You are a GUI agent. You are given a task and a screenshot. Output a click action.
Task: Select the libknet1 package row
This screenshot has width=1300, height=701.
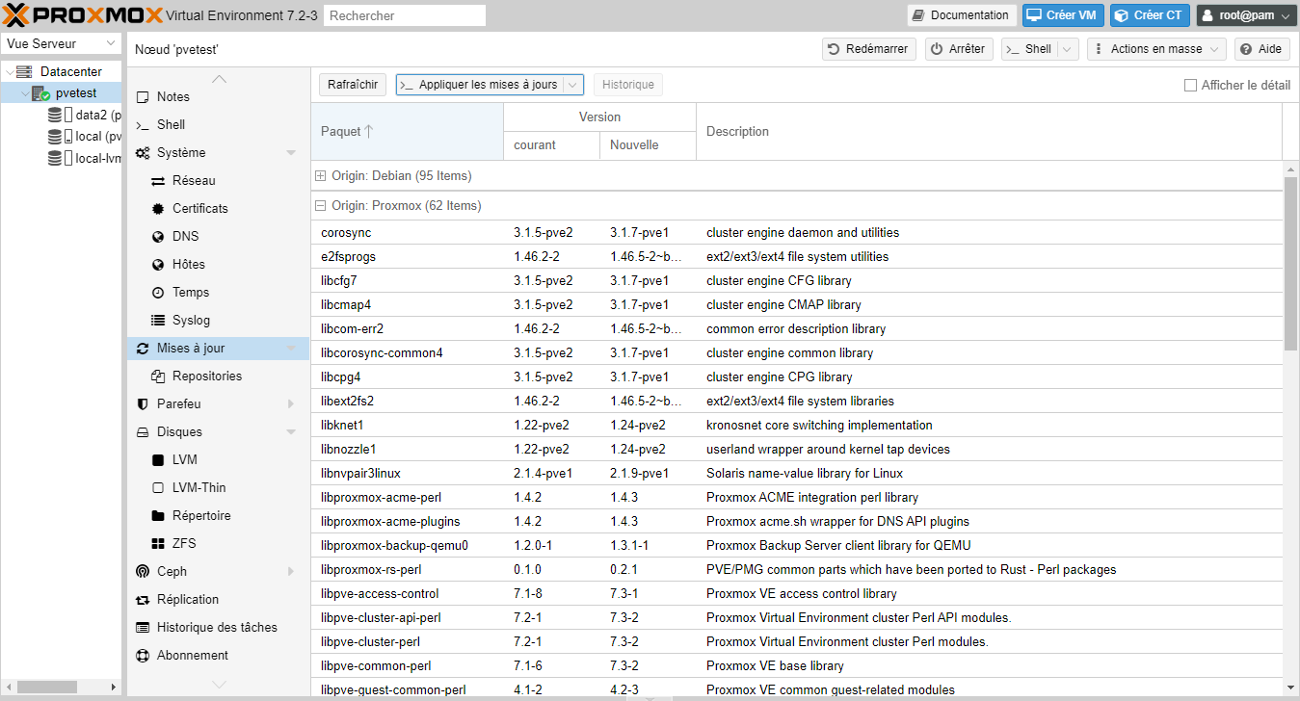[797, 425]
